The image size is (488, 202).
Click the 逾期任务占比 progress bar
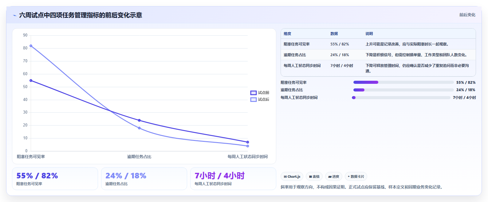pos(403,90)
